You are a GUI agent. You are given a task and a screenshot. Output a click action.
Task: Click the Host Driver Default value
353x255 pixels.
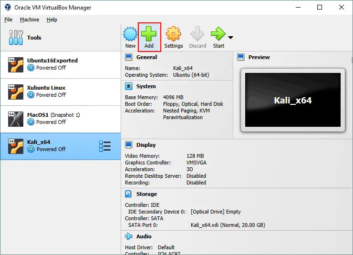[166, 247]
